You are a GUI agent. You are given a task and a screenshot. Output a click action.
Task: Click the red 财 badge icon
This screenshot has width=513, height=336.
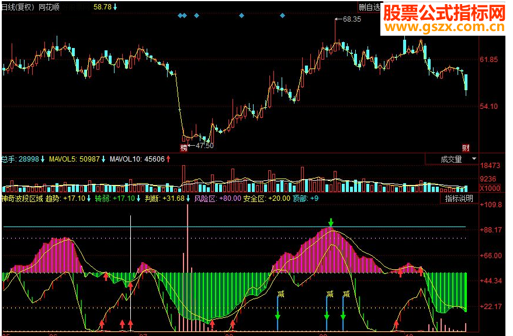[466, 148]
